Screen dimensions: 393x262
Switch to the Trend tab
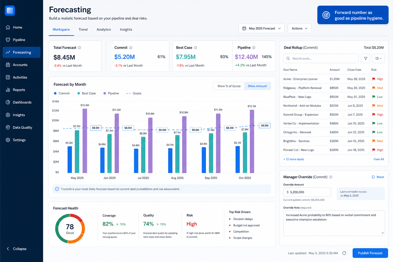[83, 29]
